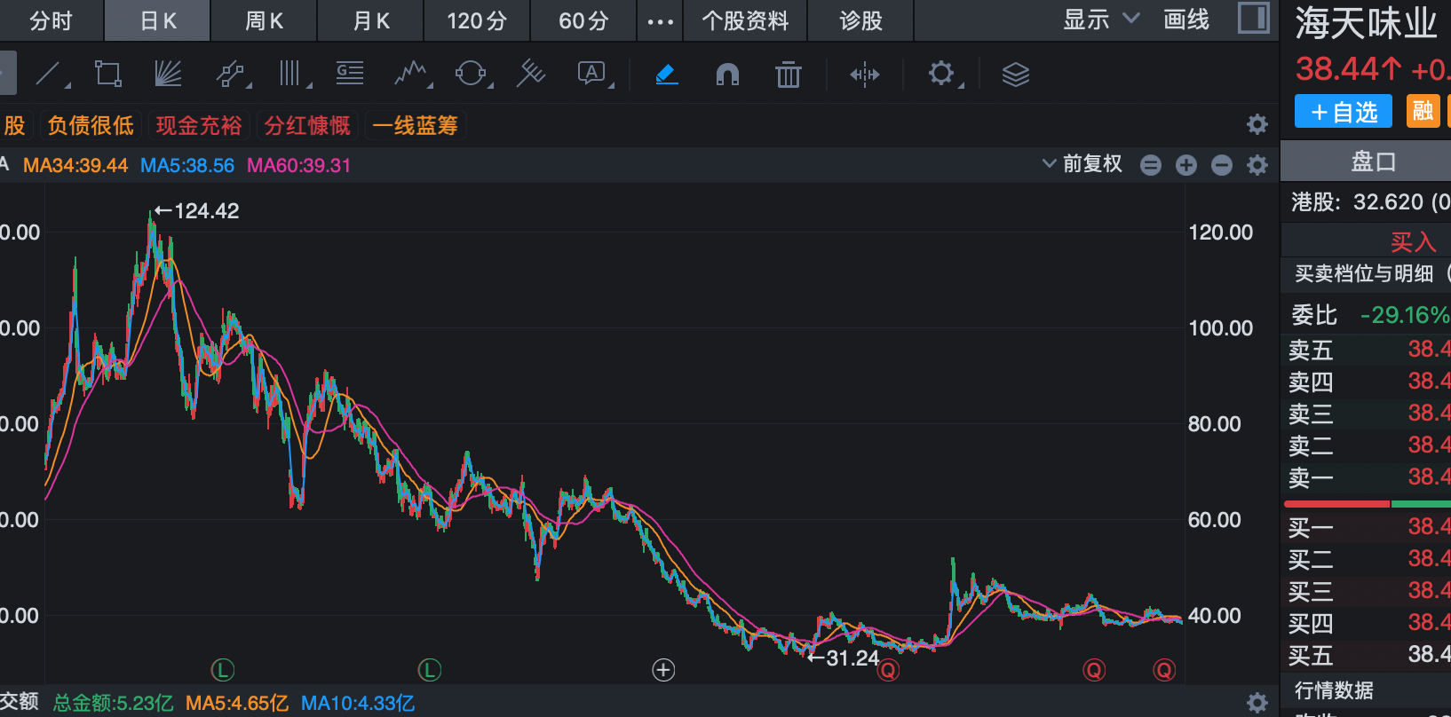Select the rectangle drawing tool
This screenshot has height=717, width=1451.
point(108,74)
